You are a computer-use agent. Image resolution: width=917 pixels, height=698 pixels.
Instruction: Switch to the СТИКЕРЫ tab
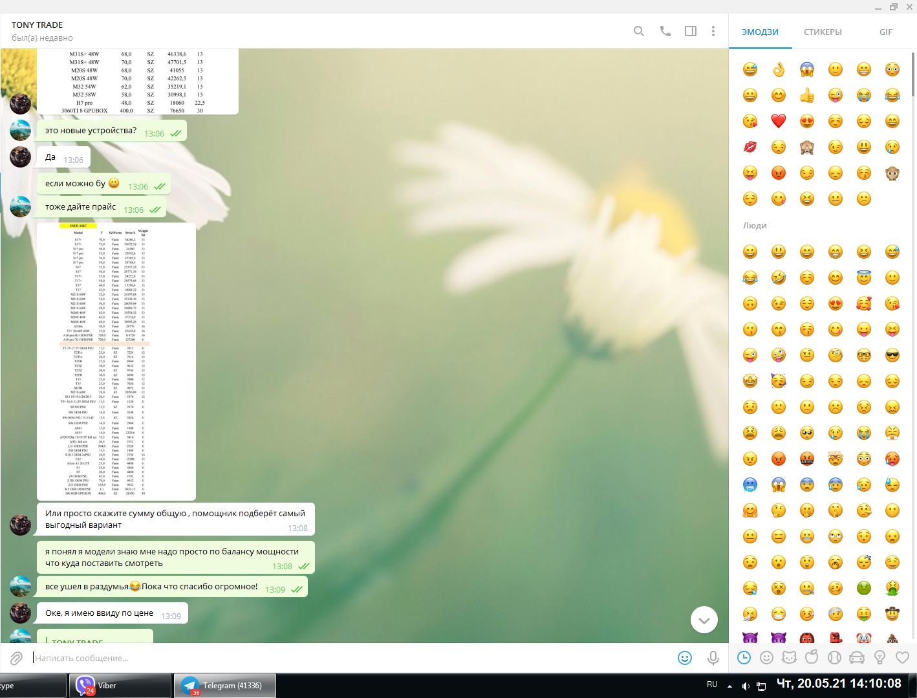(x=823, y=32)
